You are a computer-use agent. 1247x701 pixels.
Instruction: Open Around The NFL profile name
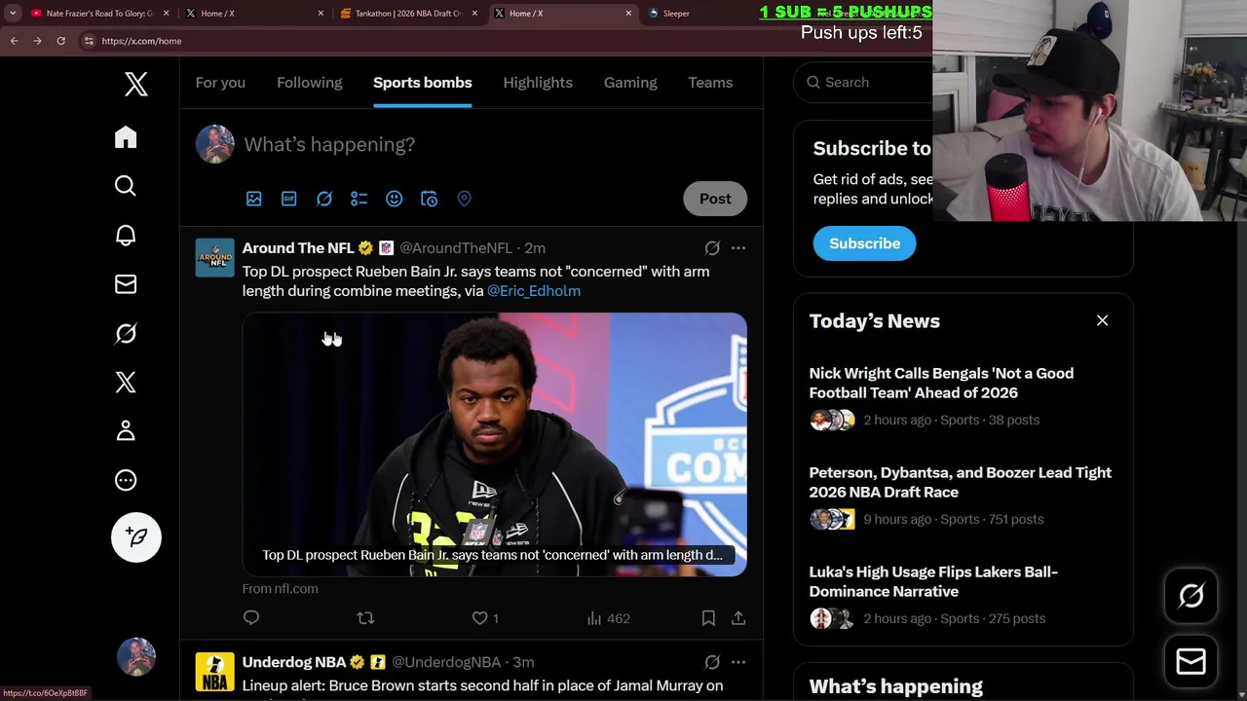(298, 248)
